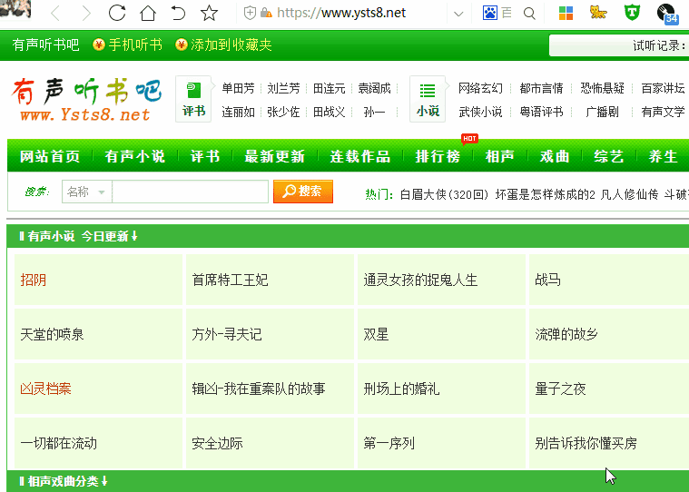
Task: Click the undo/restore page arrow icon
Action: point(179,13)
